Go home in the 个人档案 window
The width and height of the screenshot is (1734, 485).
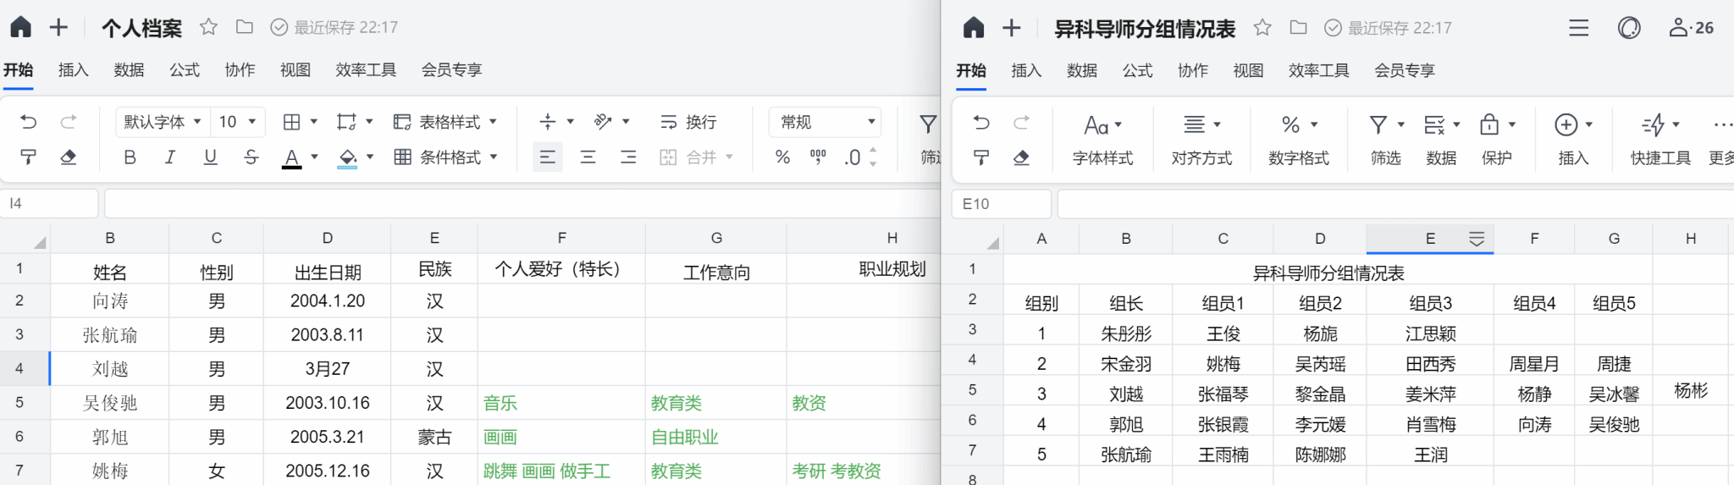[x=21, y=27]
